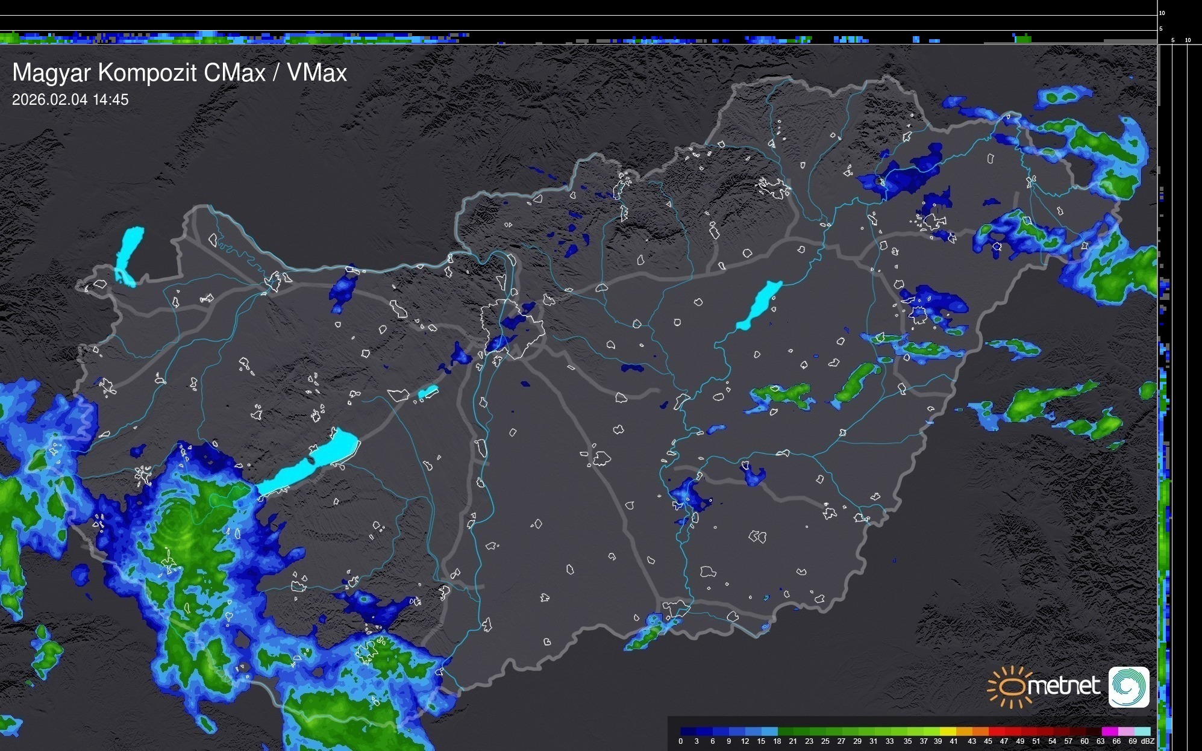Click the magenta 63 dBZ legend swatch
The width and height of the screenshot is (1202, 751).
(1109, 731)
